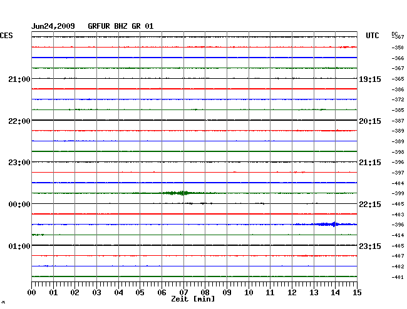Click minute label 13 on time axis
Screen dimensions: 407x309
pos(314,293)
